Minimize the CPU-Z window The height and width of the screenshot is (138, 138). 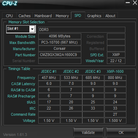point(128,2)
